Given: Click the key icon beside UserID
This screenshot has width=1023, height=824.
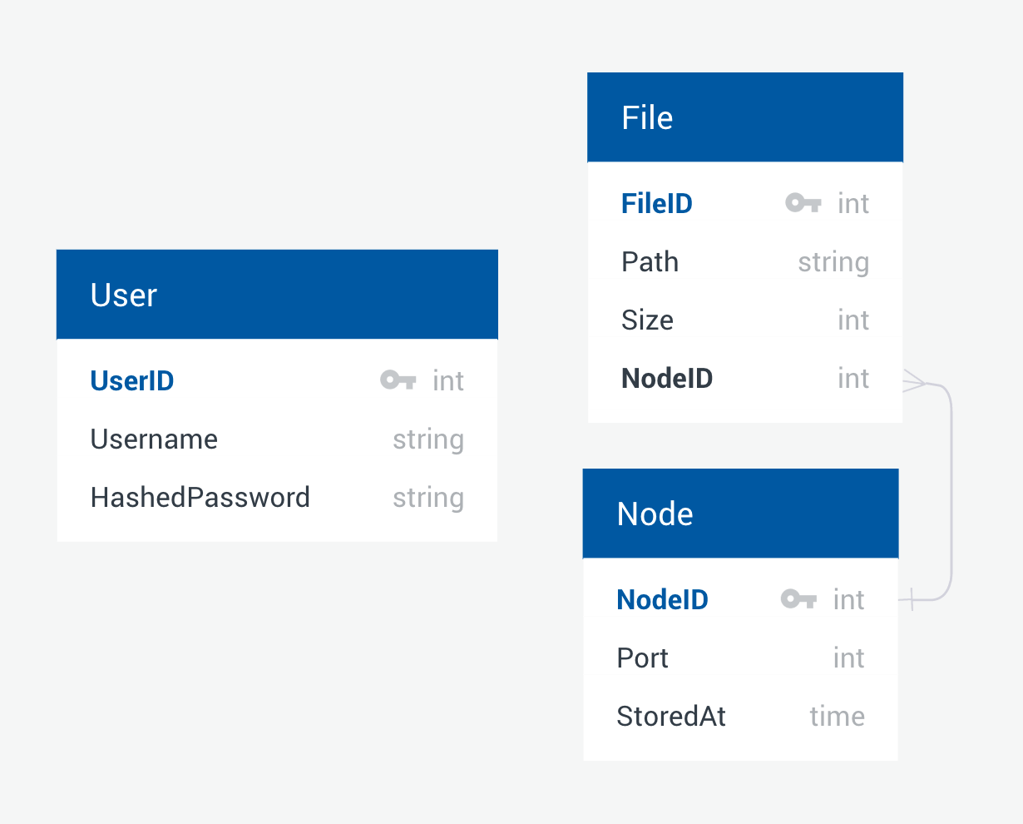Looking at the screenshot, I should 398,380.
